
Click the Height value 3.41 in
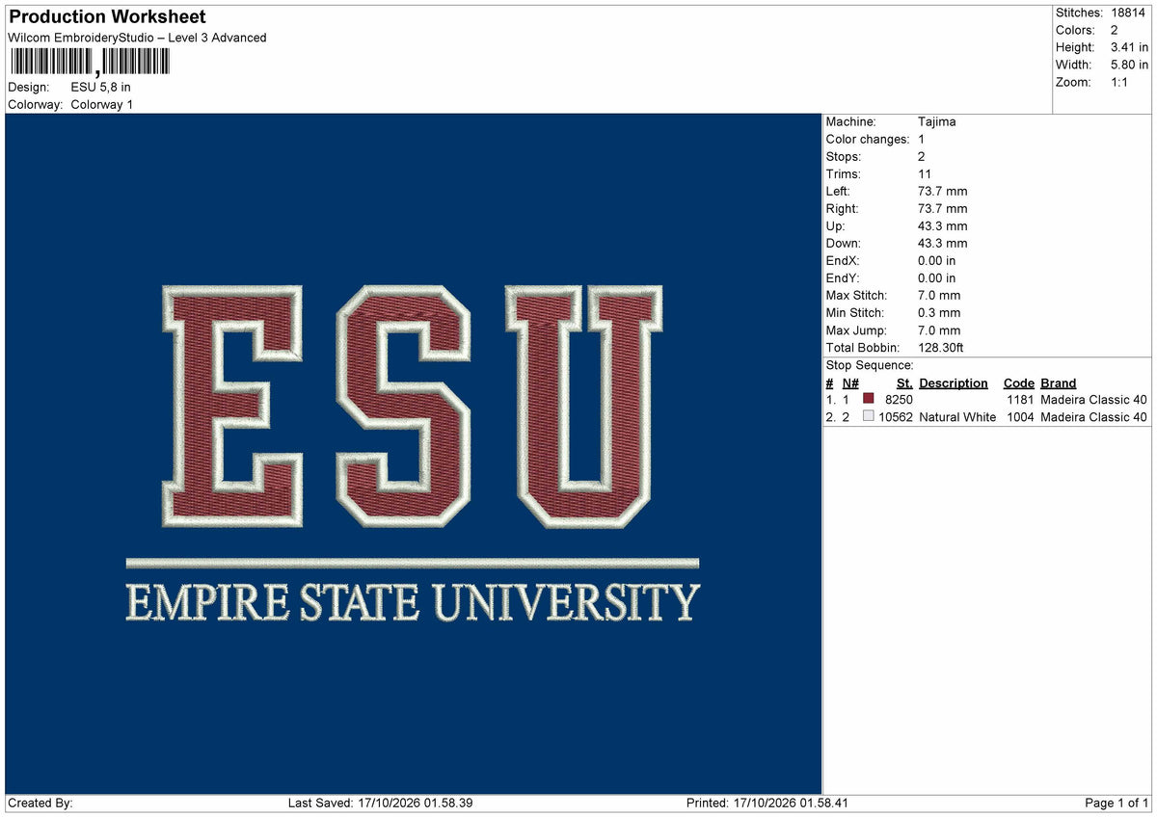point(1129,47)
